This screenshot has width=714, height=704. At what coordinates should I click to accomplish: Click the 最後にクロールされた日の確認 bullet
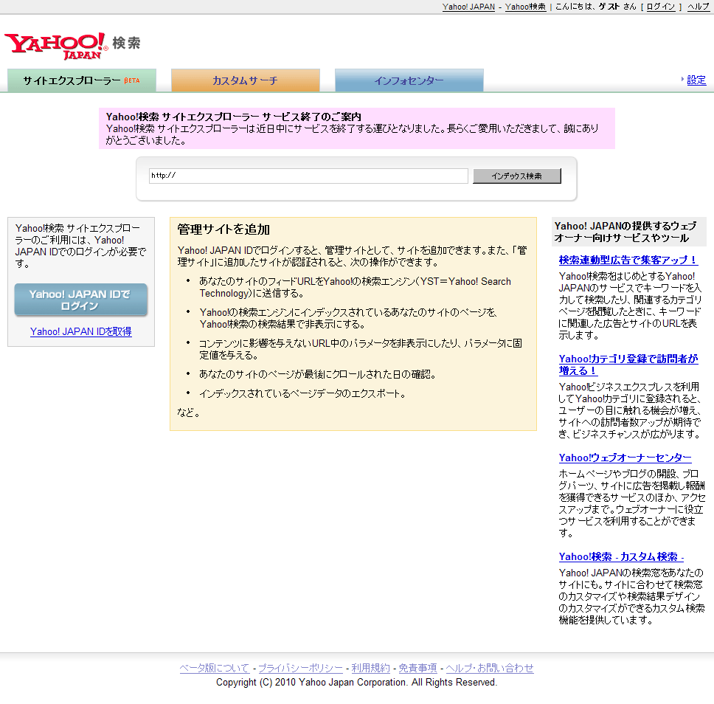[318, 375]
